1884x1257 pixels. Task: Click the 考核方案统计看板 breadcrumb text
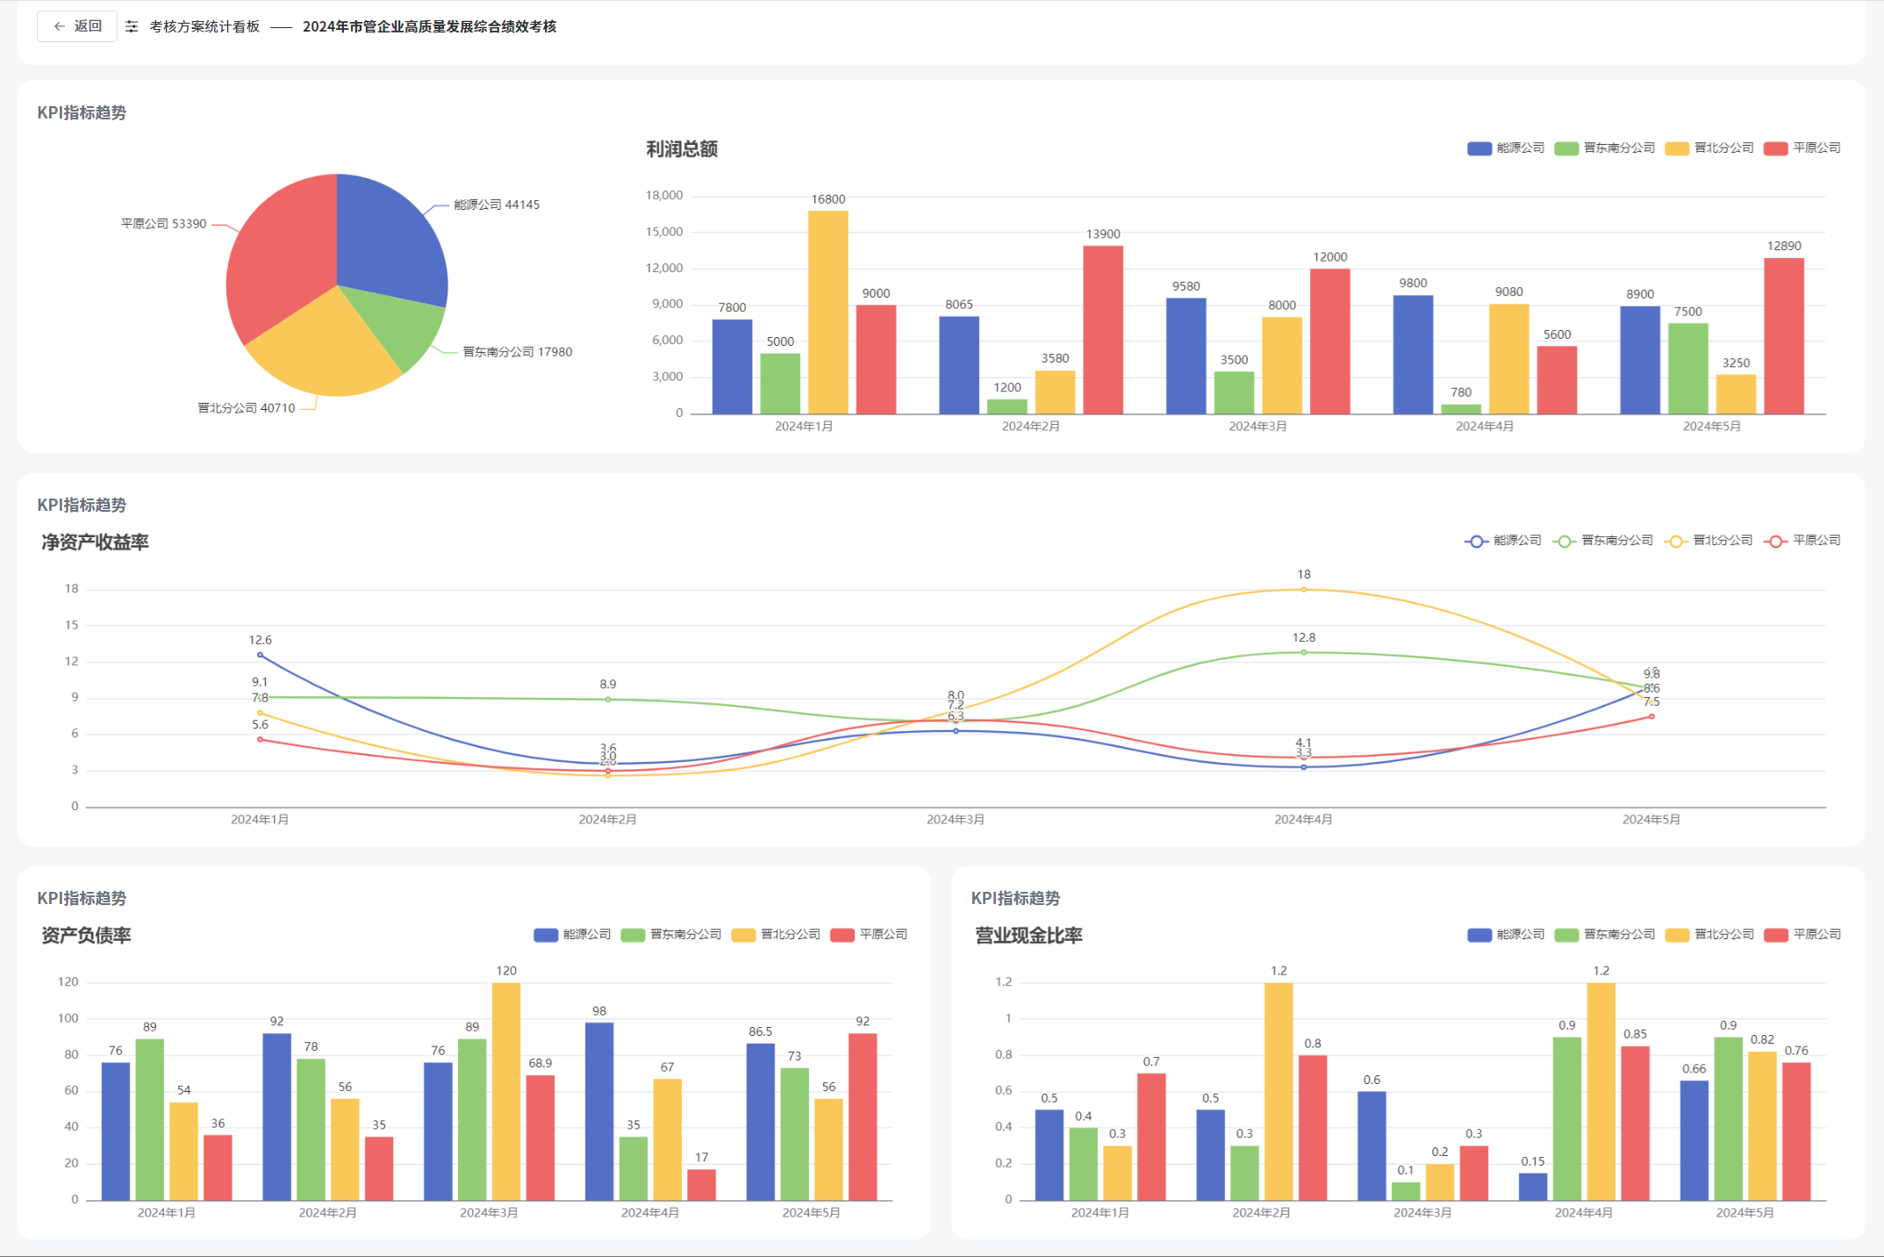click(204, 26)
